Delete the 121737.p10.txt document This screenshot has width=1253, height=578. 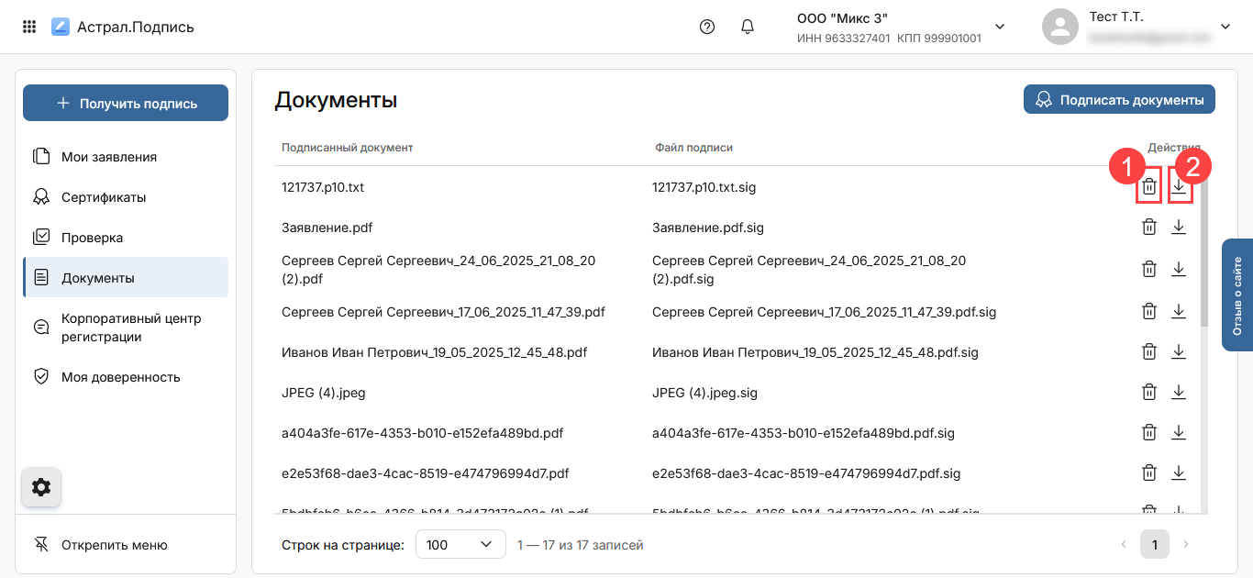click(1148, 187)
